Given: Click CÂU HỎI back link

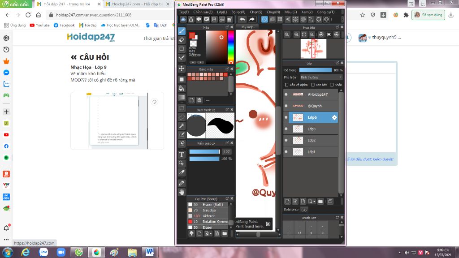Looking at the screenshot, I should point(90,57).
